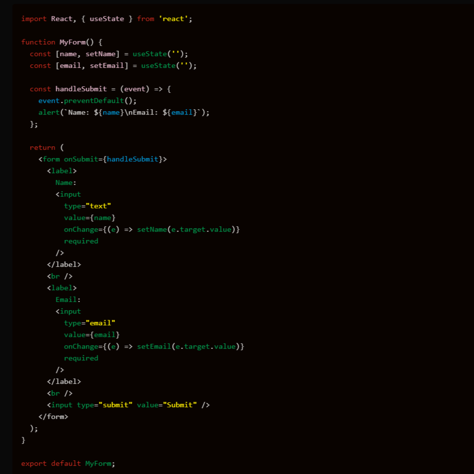Click the export default MyForm line

(68, 463)
